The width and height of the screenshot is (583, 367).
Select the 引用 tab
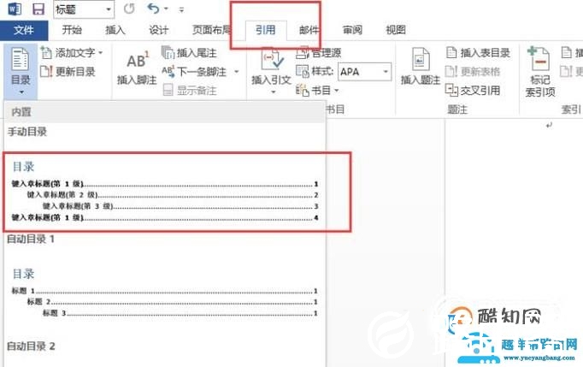tap(266, 30)
